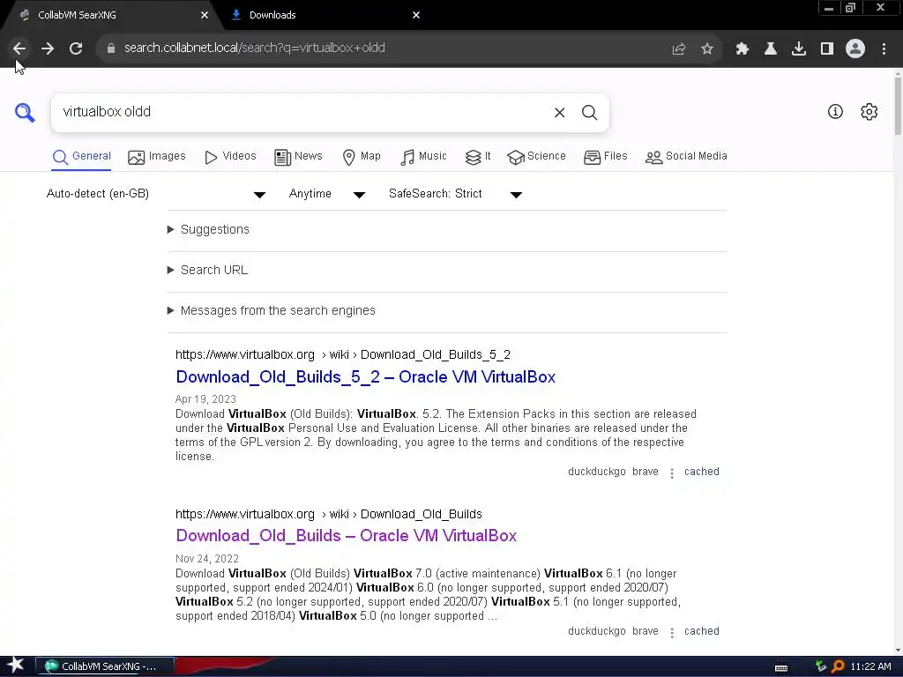Open the Extensions puzzle icon
The height and width of the screenshot is (677, 903).
pos(743,49)
